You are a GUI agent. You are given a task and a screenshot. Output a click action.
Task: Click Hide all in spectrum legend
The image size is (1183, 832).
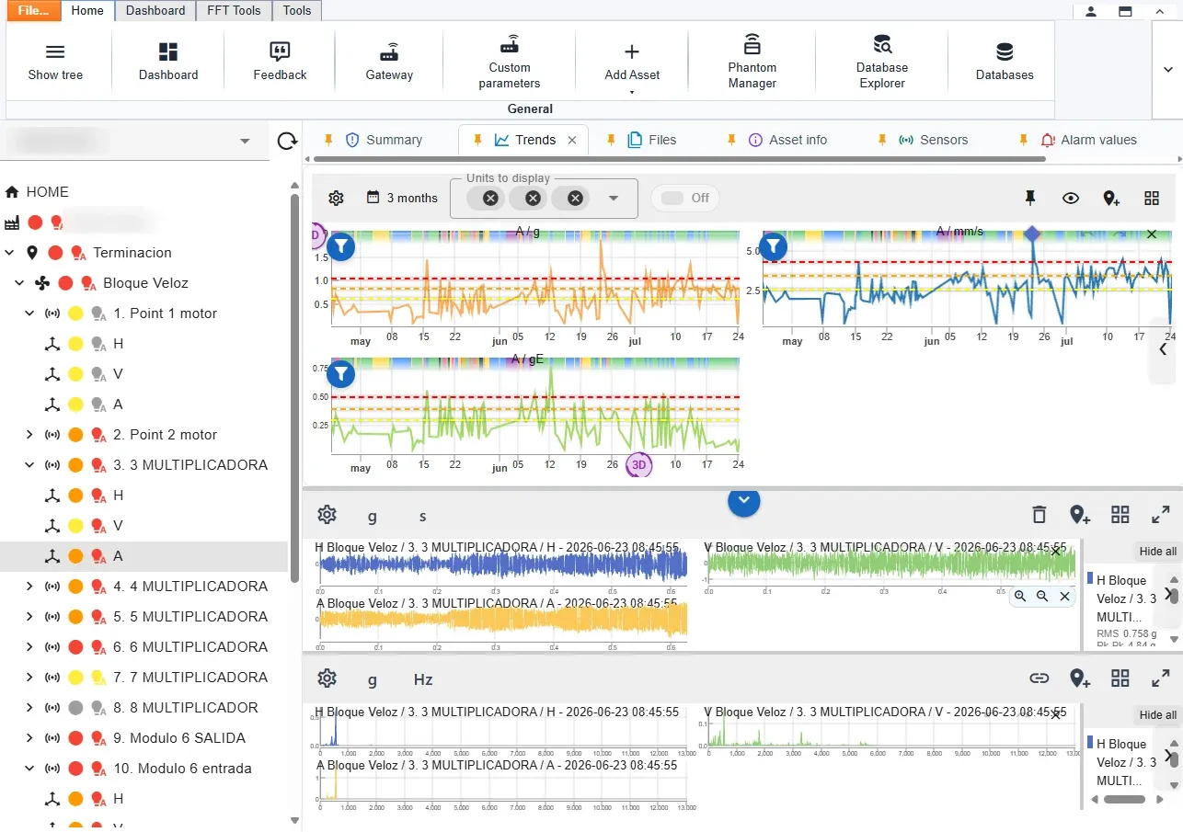tap(1157, 715)
